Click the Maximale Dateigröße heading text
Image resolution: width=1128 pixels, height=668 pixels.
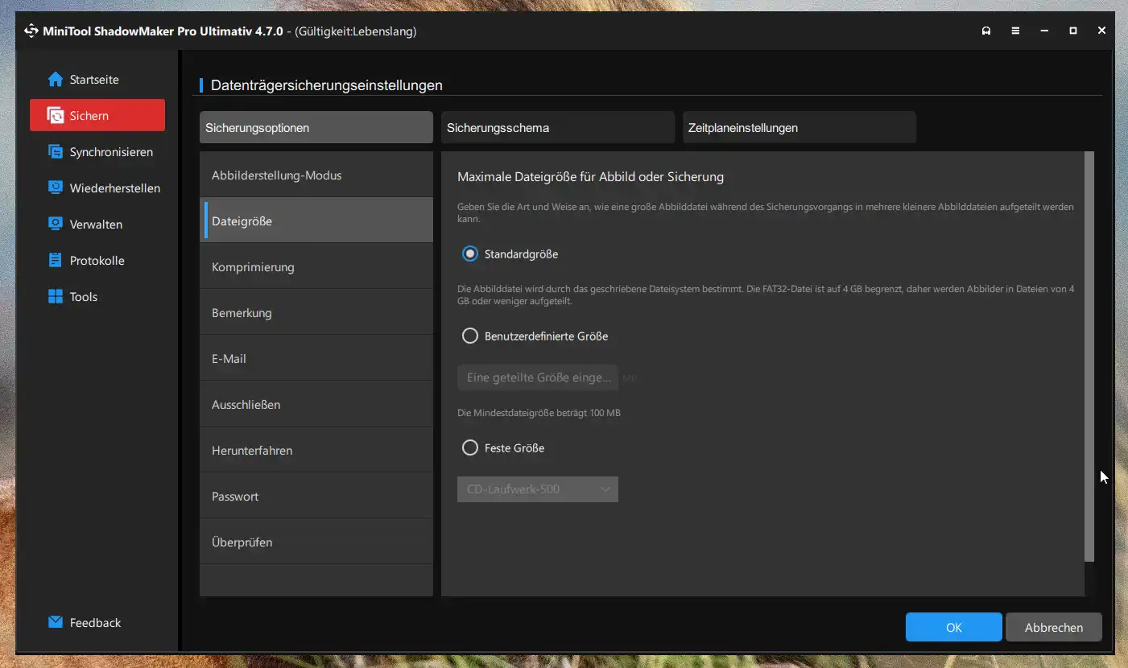point(590,176)
